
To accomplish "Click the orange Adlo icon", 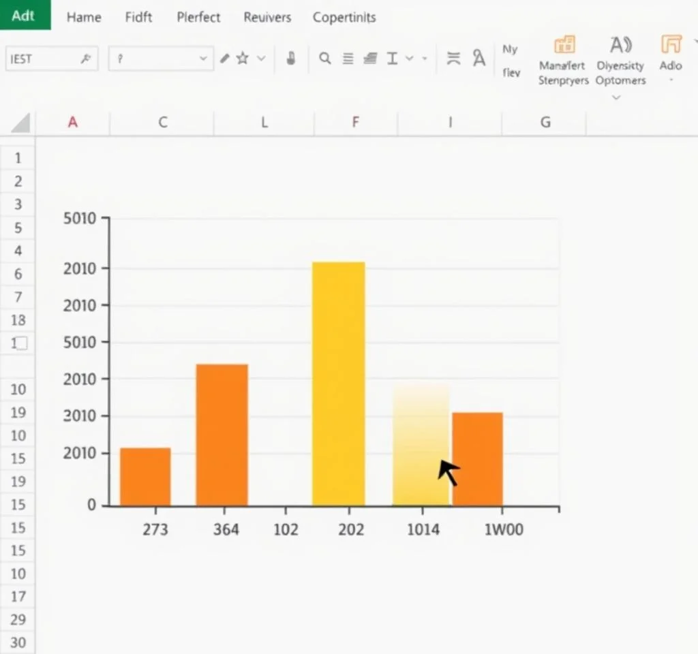I will click(x=671, y=45).
